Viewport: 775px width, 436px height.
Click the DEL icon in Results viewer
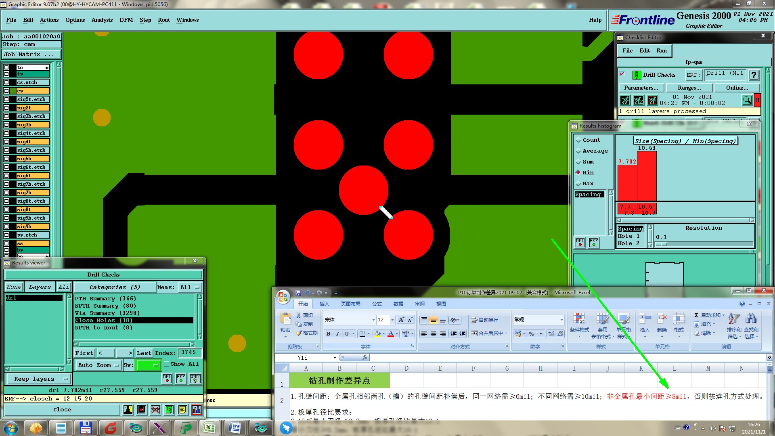pos(167,379)
